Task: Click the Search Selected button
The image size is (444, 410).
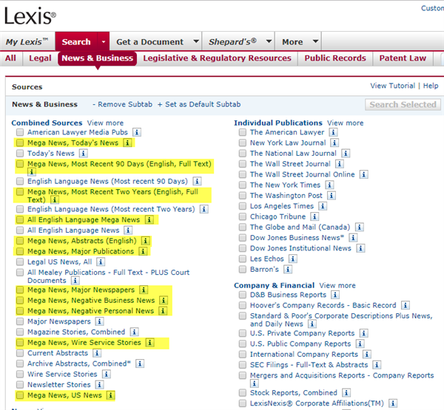Action: pyautogui.click(x=403, y=105)
